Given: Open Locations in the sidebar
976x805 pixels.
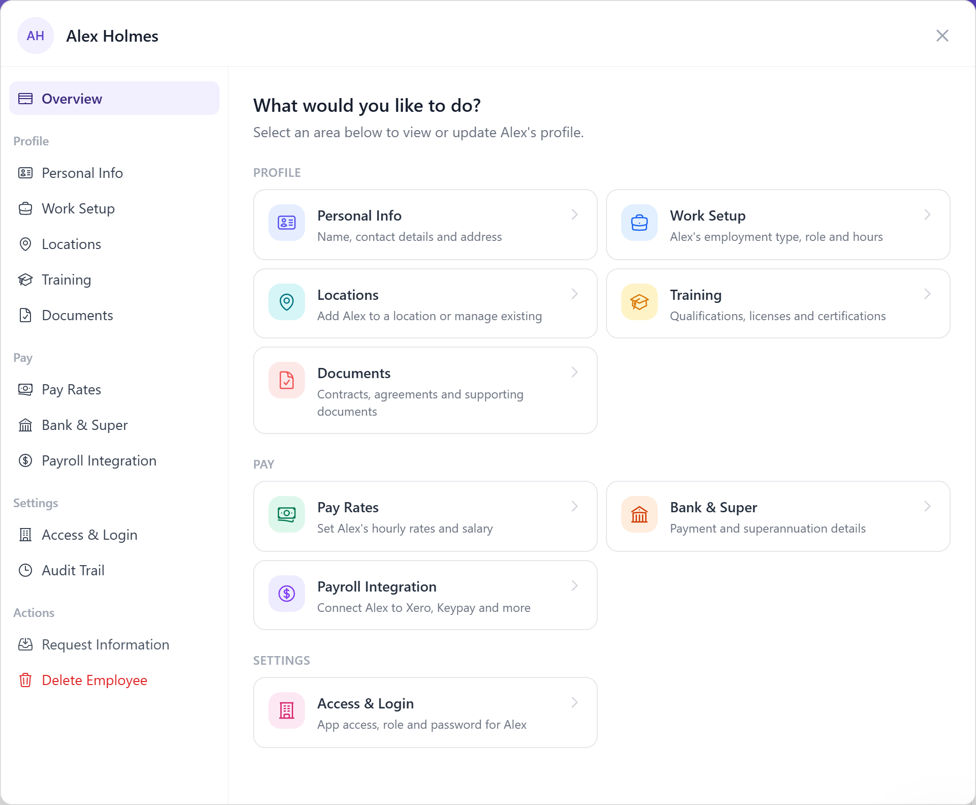Looking at the screenshot, I should (114, 244).
